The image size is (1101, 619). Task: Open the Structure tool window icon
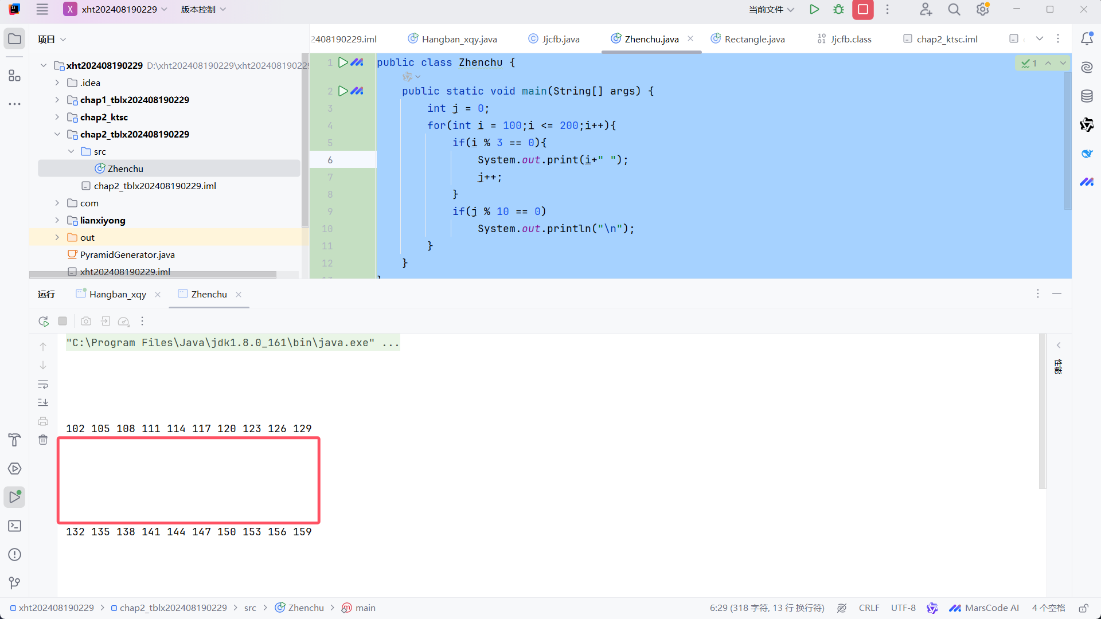(15, 75)
